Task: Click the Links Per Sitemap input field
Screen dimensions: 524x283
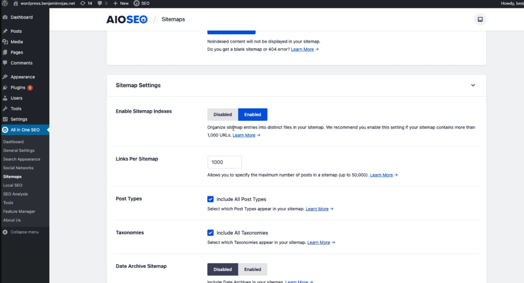Action: 225,162
